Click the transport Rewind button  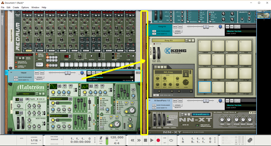click(x=133, y=140)
